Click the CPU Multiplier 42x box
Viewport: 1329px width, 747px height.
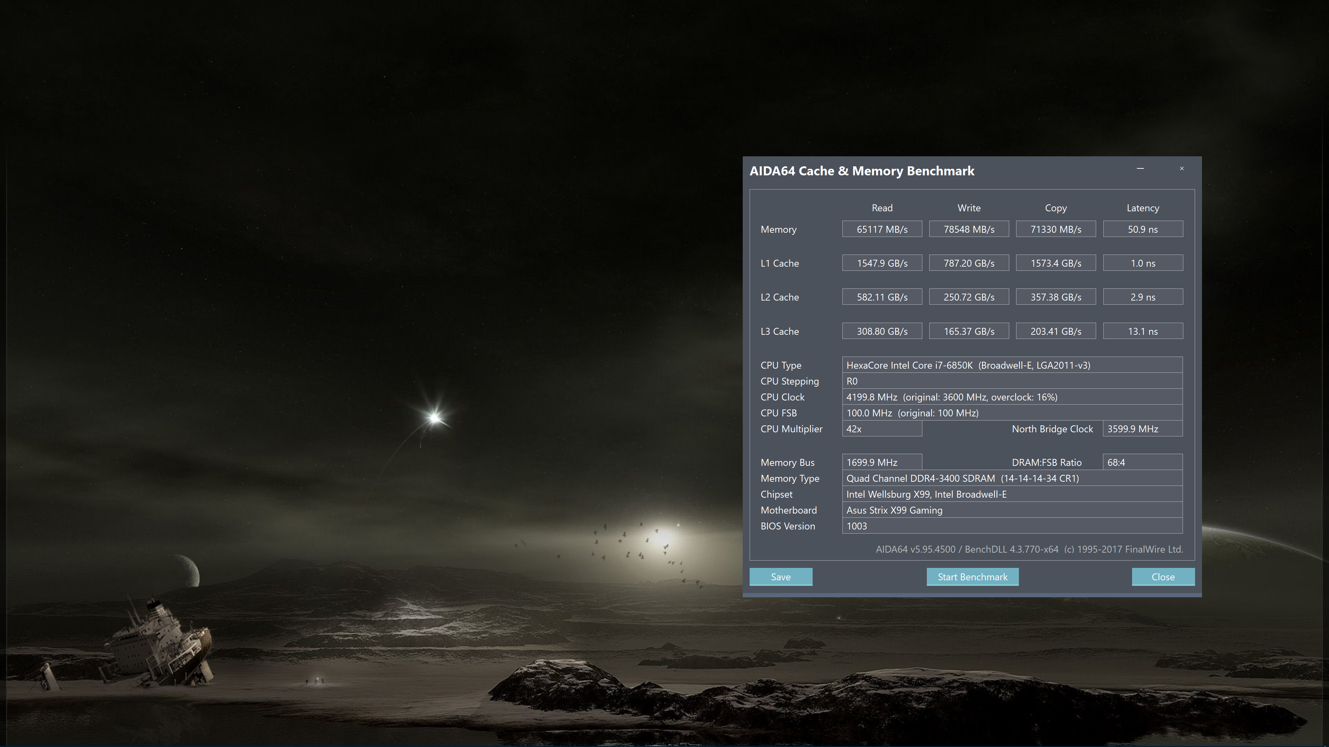pyautogui.click(x=882, y=429)
